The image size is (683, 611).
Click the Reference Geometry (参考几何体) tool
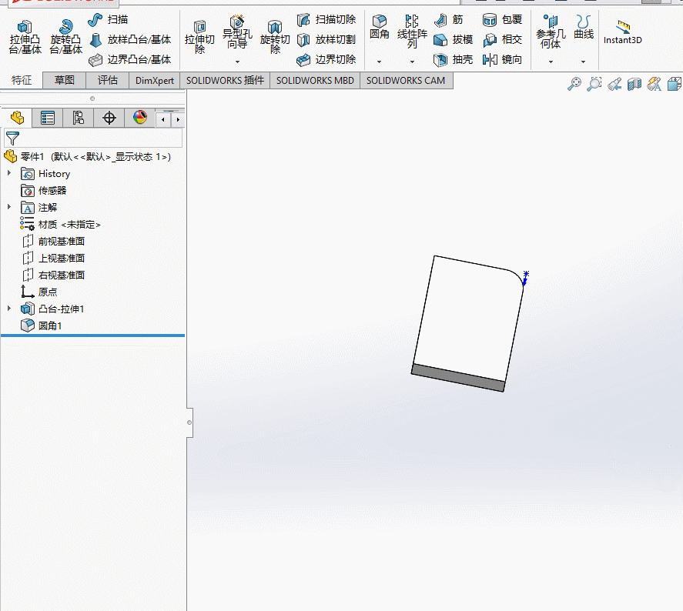pyautogui.click(x=551, y=32)
